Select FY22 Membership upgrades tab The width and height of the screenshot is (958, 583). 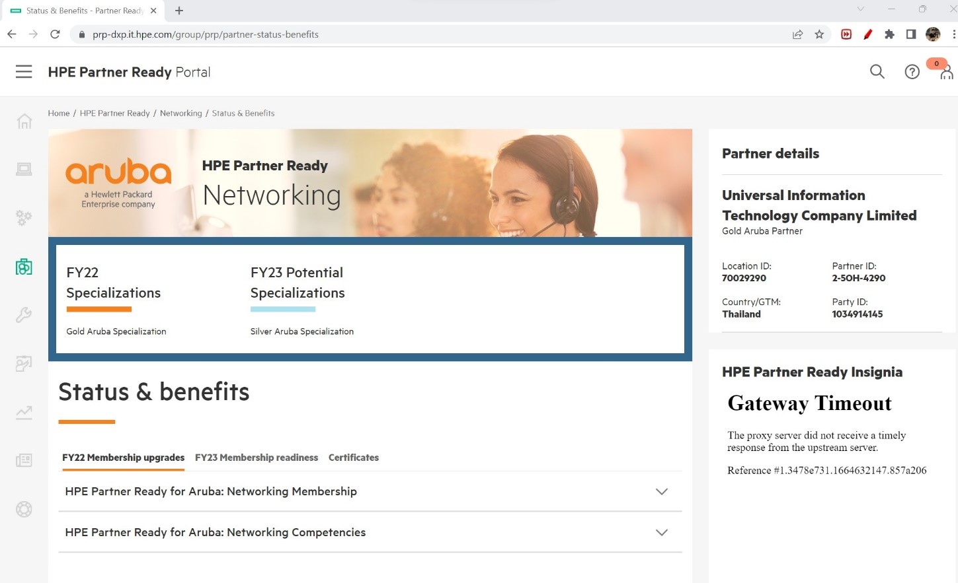point(123,458)
